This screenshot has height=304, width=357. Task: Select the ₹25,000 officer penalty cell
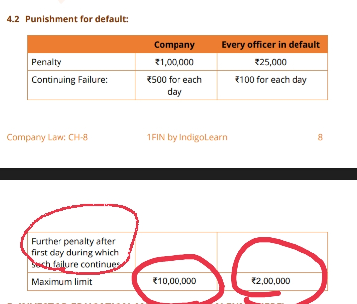click(271, 62)
